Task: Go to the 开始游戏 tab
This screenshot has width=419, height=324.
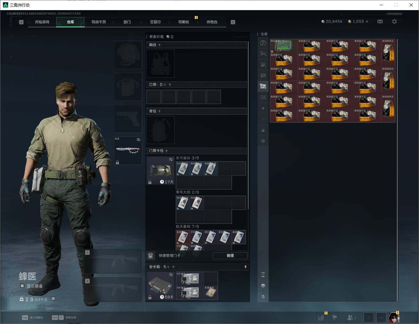Action: (x=42, y=22)
